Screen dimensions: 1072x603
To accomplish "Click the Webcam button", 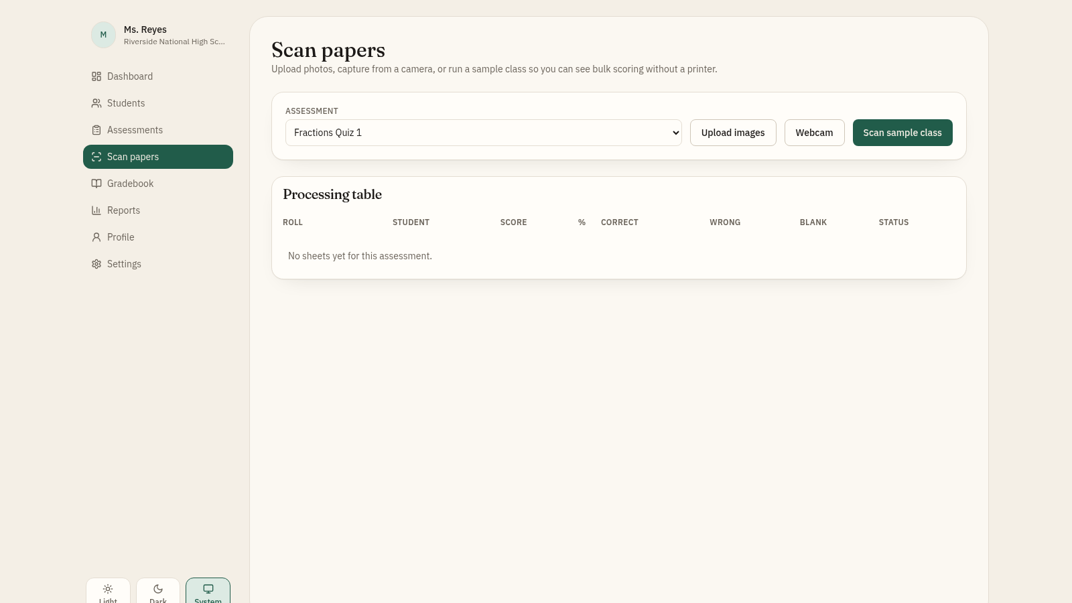I will (x=815, y=133).
